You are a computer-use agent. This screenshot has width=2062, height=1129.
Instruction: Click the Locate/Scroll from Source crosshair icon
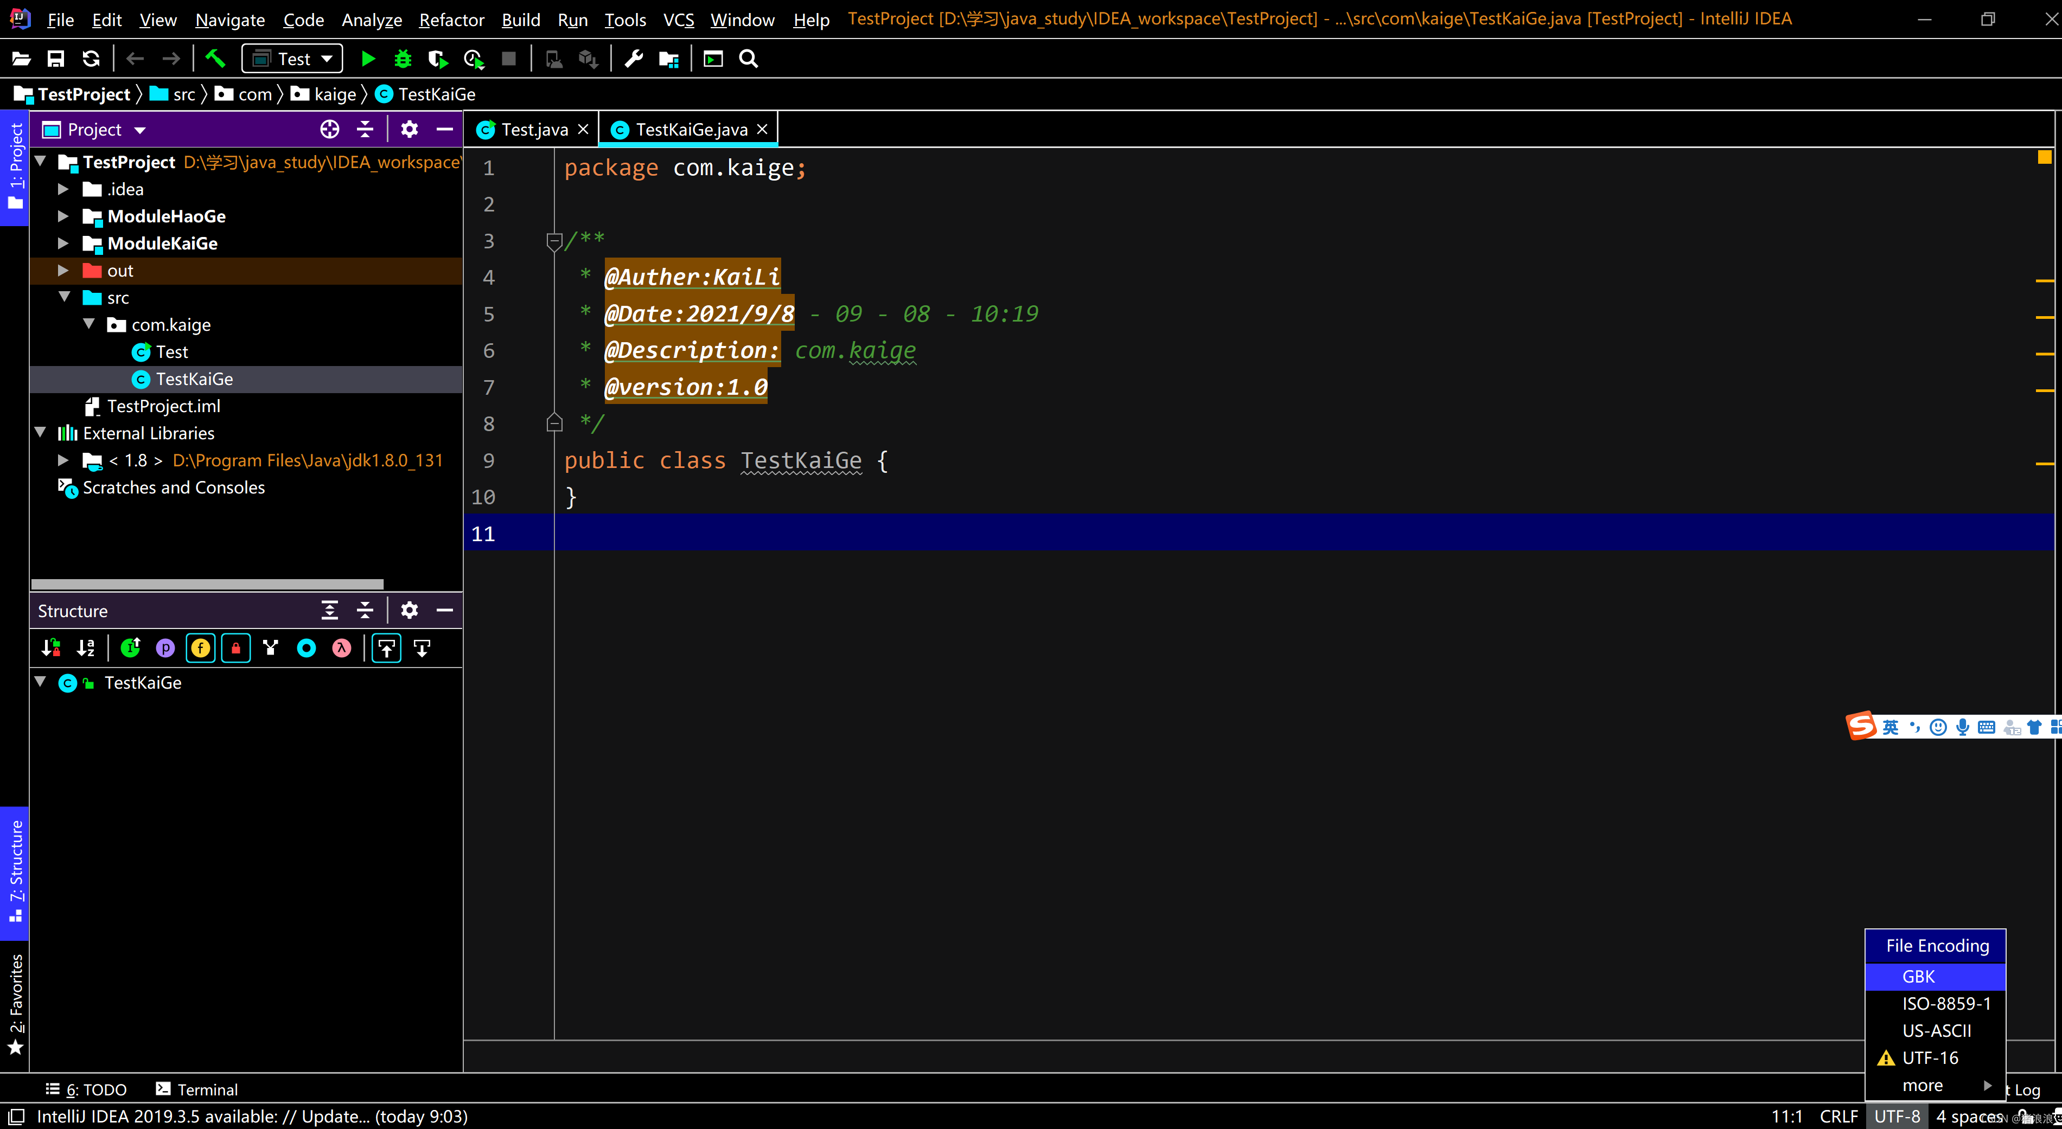(x=330, y=129)
